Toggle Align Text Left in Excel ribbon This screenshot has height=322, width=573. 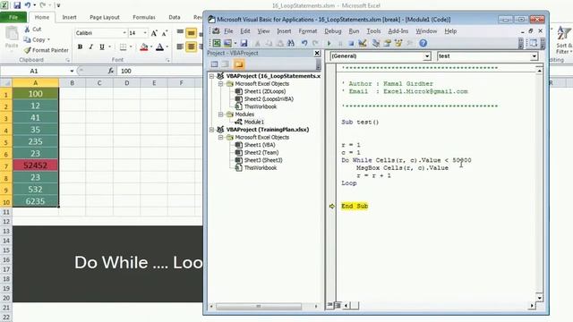coord(180,47)
